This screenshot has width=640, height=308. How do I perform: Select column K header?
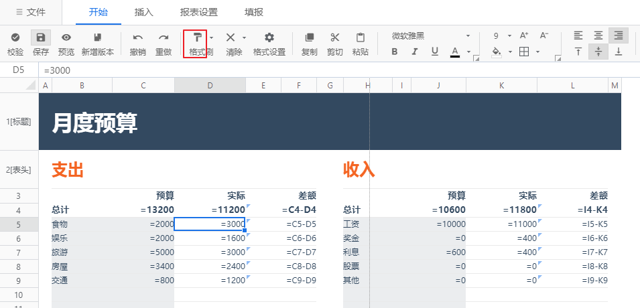tap(502, 85)
